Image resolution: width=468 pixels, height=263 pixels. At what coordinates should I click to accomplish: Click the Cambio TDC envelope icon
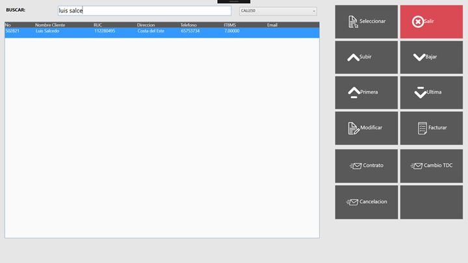pos(417,166)
